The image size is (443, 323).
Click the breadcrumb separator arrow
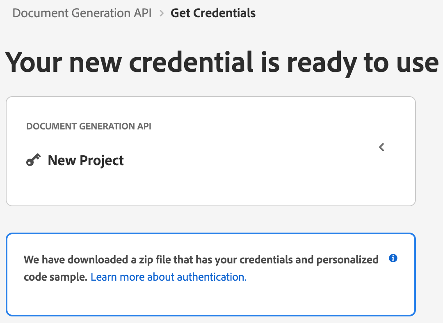162,13
